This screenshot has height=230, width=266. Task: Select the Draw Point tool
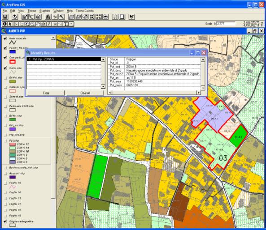pos(71,24)
